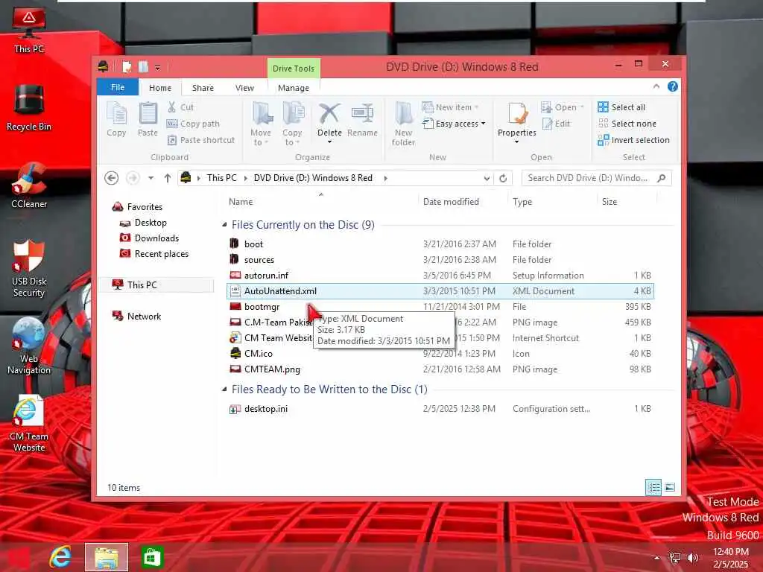This screenshot has width=763, height=572.
Task: Switch to the Manage ribbon tab
Action: pos(294,88)
